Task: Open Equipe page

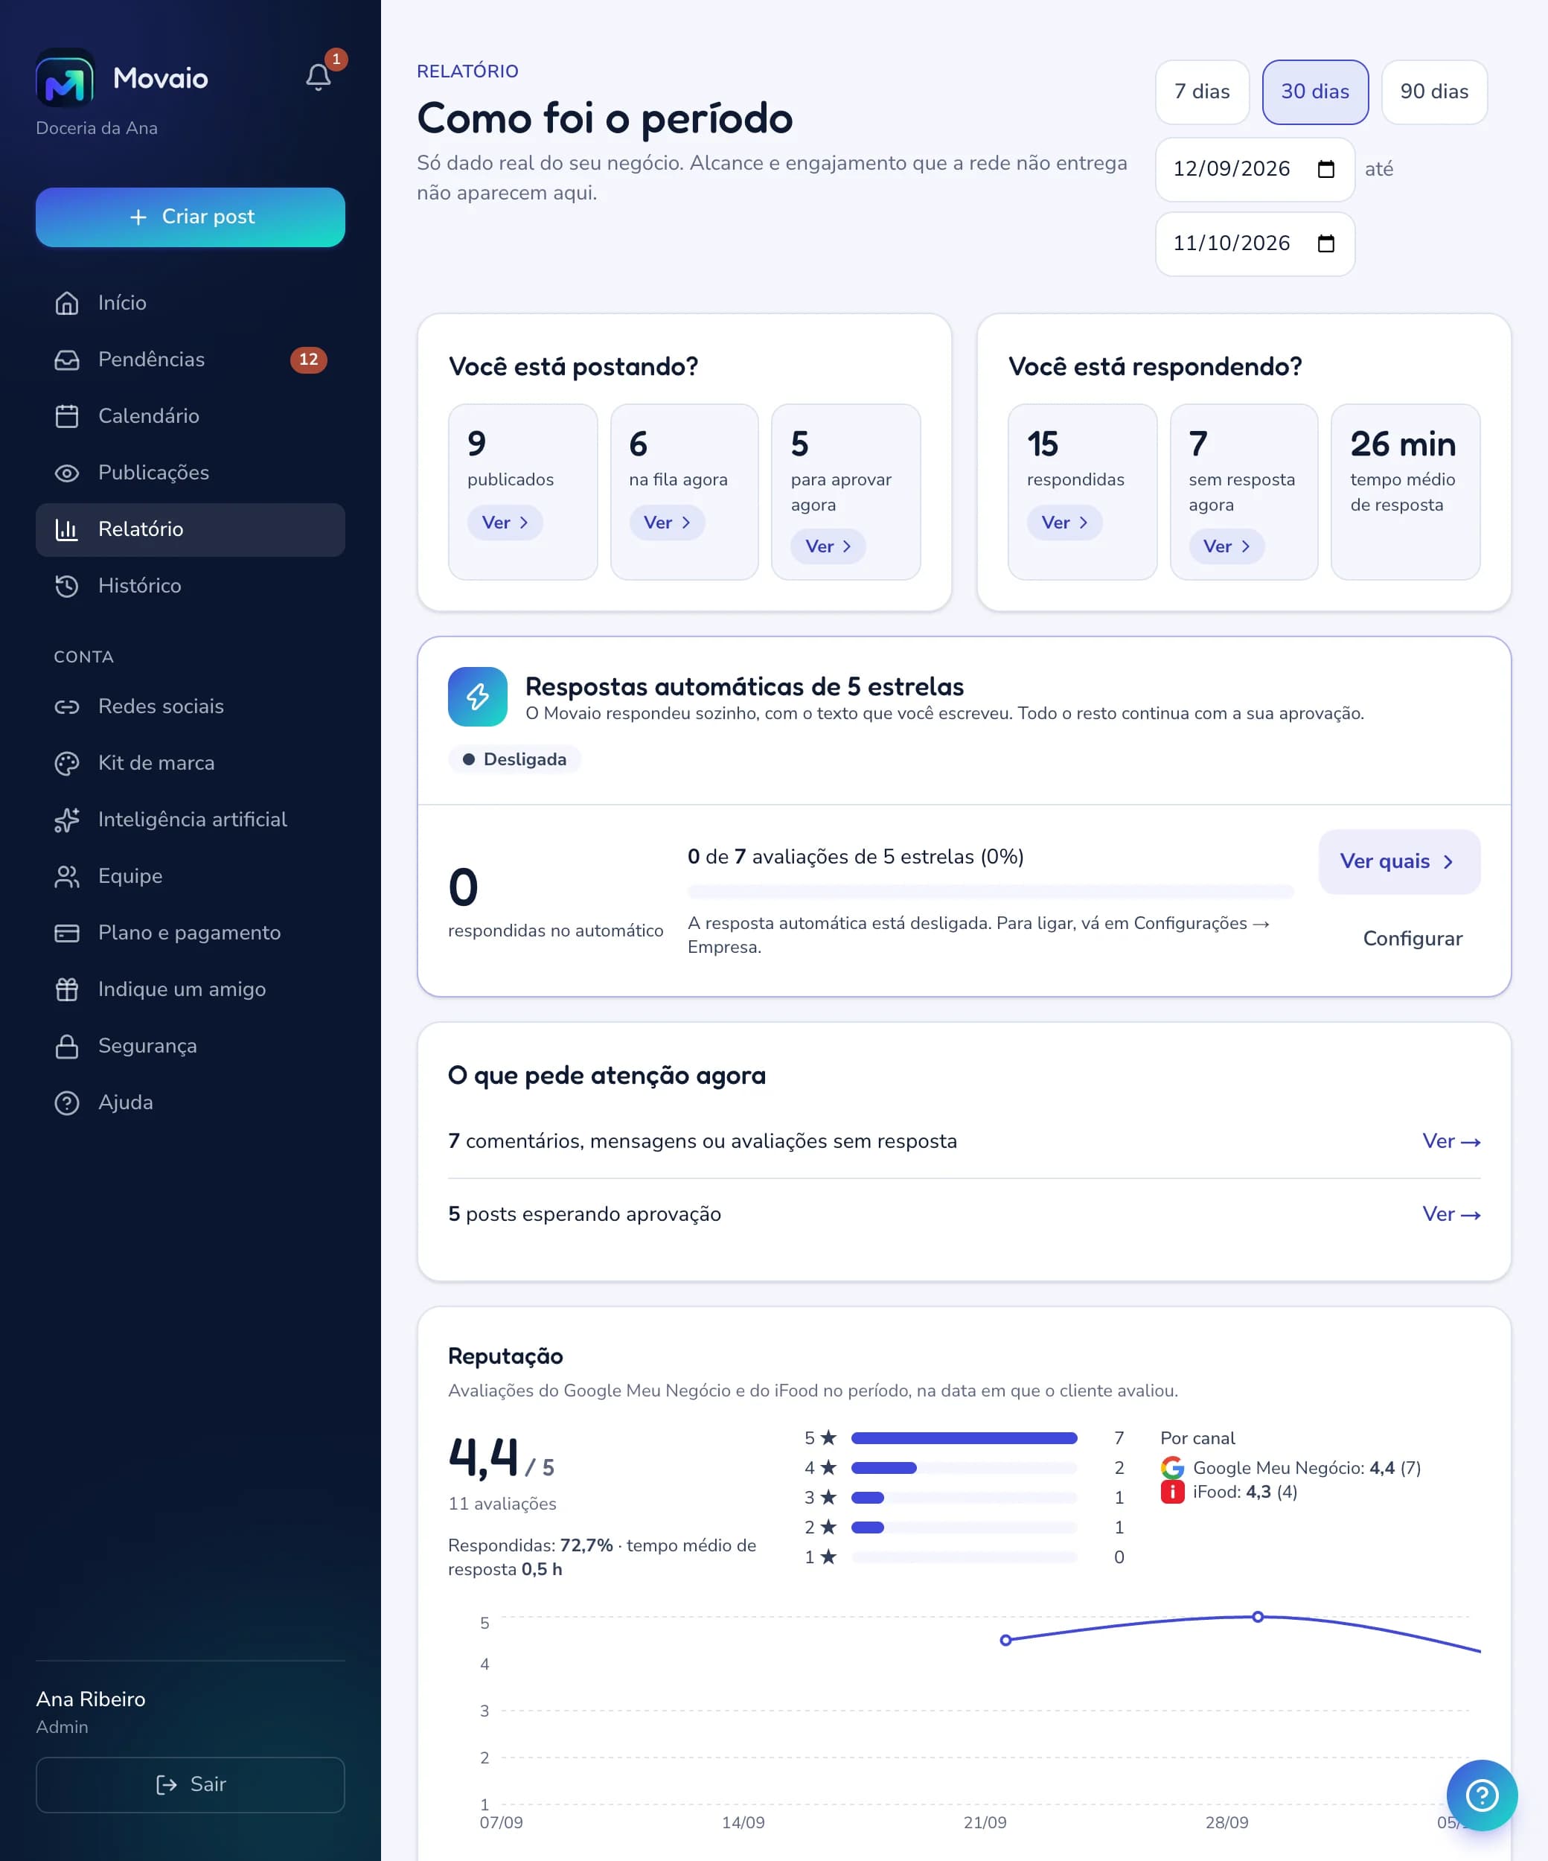Action: click(x=191, y=878)
